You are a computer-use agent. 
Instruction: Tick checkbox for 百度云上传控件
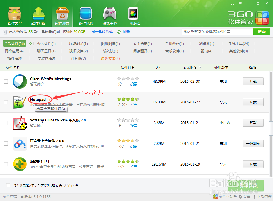tap(6, 144)
